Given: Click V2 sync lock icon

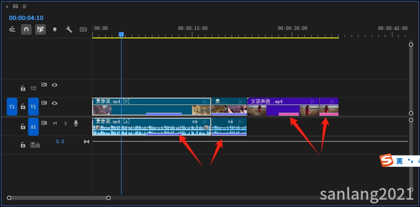Looking at the screenshot, I should (x=44, y=85).
